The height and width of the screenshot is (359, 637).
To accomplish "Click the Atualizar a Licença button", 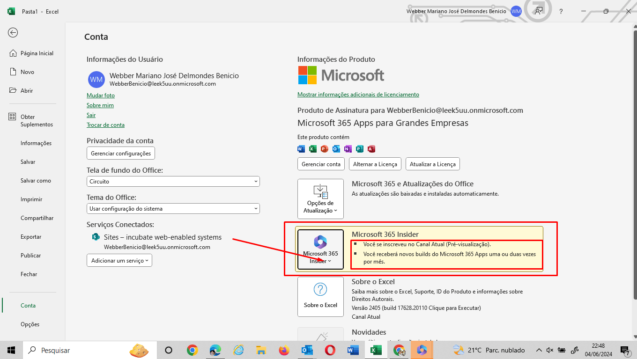I will 433,164.
